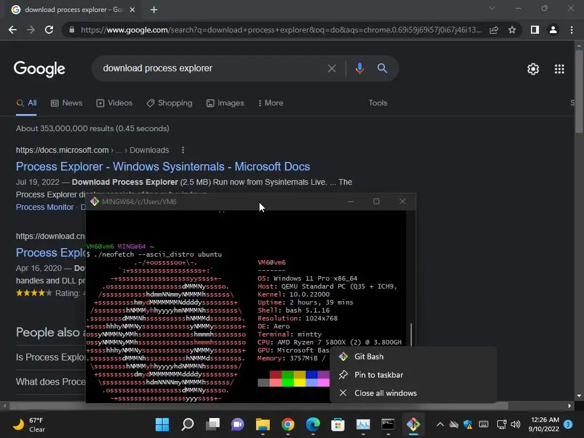584x438 pixels.
Task: Open result options three-dot menu
Action: tap(182, 150)
